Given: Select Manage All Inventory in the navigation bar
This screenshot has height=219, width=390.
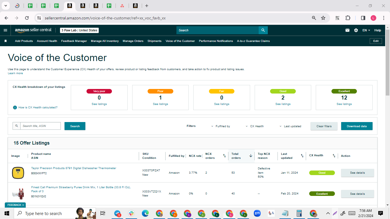Looking at the screenshot, I should tap(105, 41).
